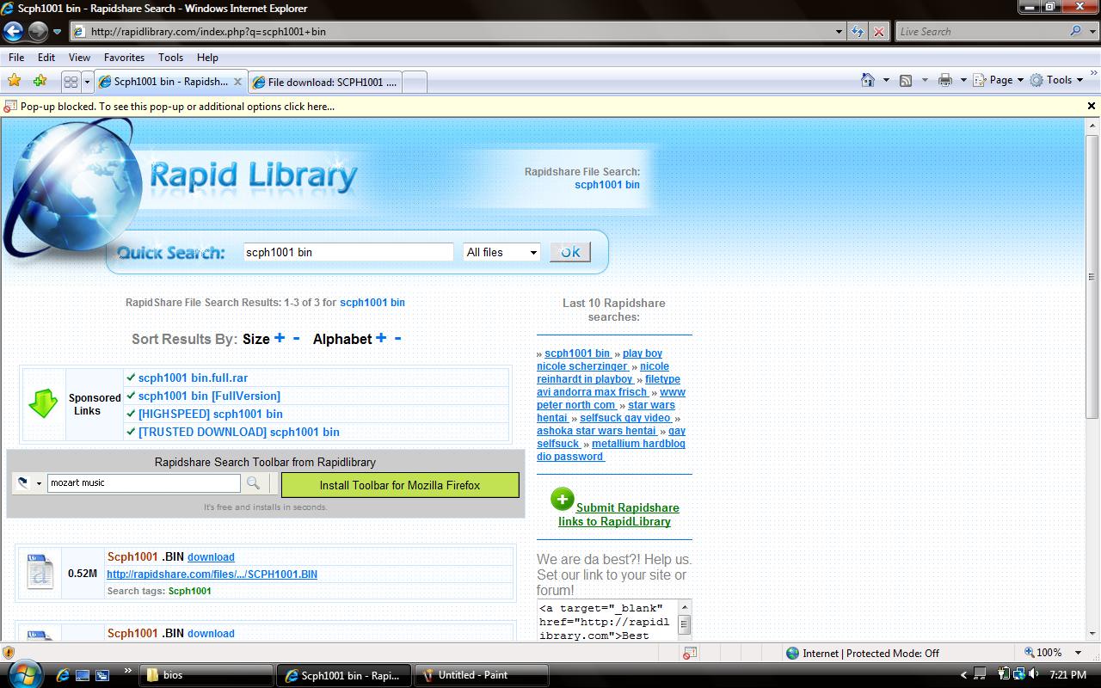Open sponsored link scph1001 bin.full.rar

[x=193, y=378]
